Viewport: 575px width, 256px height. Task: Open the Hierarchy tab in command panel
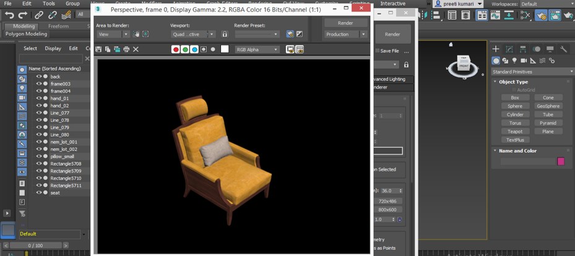point(523,49)
